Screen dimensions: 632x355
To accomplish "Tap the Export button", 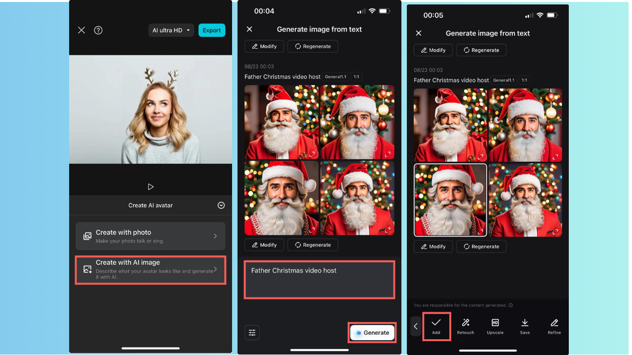I will click(211, 30).
